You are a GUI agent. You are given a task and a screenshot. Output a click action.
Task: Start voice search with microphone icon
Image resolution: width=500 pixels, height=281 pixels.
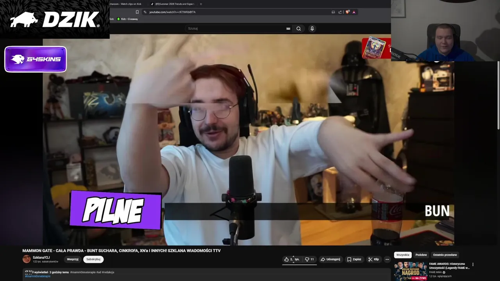tap(312, 28)
